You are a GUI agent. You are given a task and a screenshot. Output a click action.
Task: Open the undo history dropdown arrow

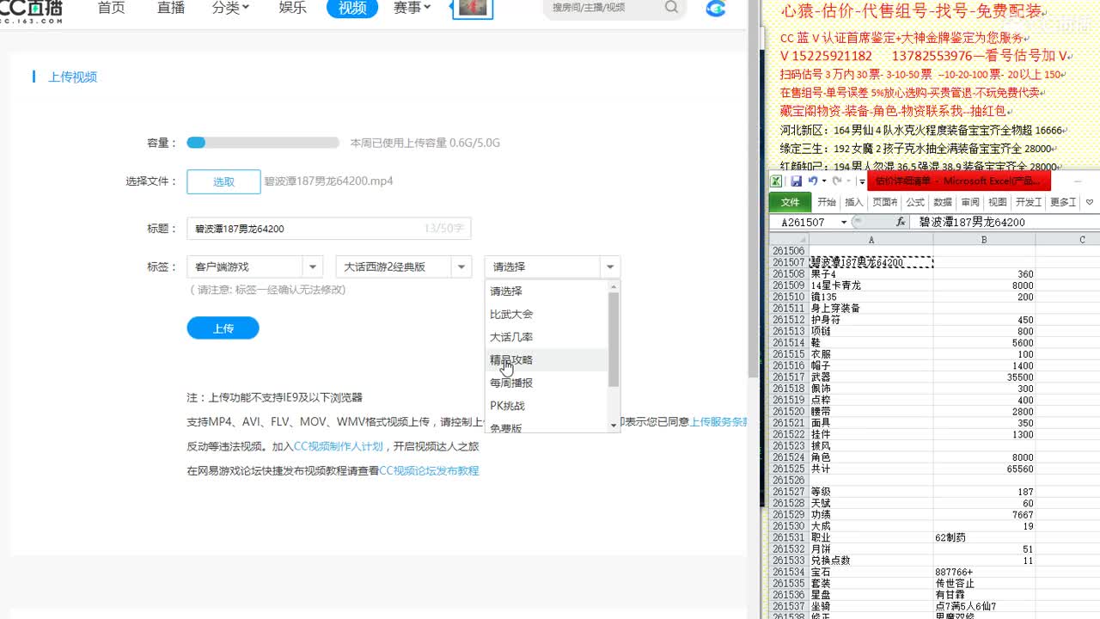pyautogui.click(x=823, y=181)
